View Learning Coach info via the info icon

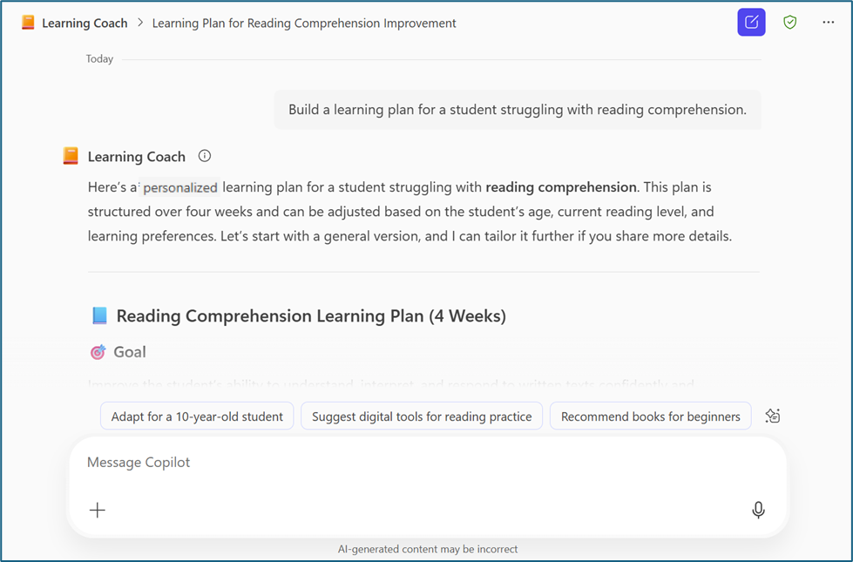point(204,155)
